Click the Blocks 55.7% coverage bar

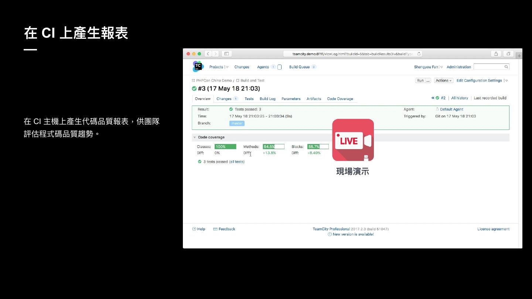pos(318,147)
